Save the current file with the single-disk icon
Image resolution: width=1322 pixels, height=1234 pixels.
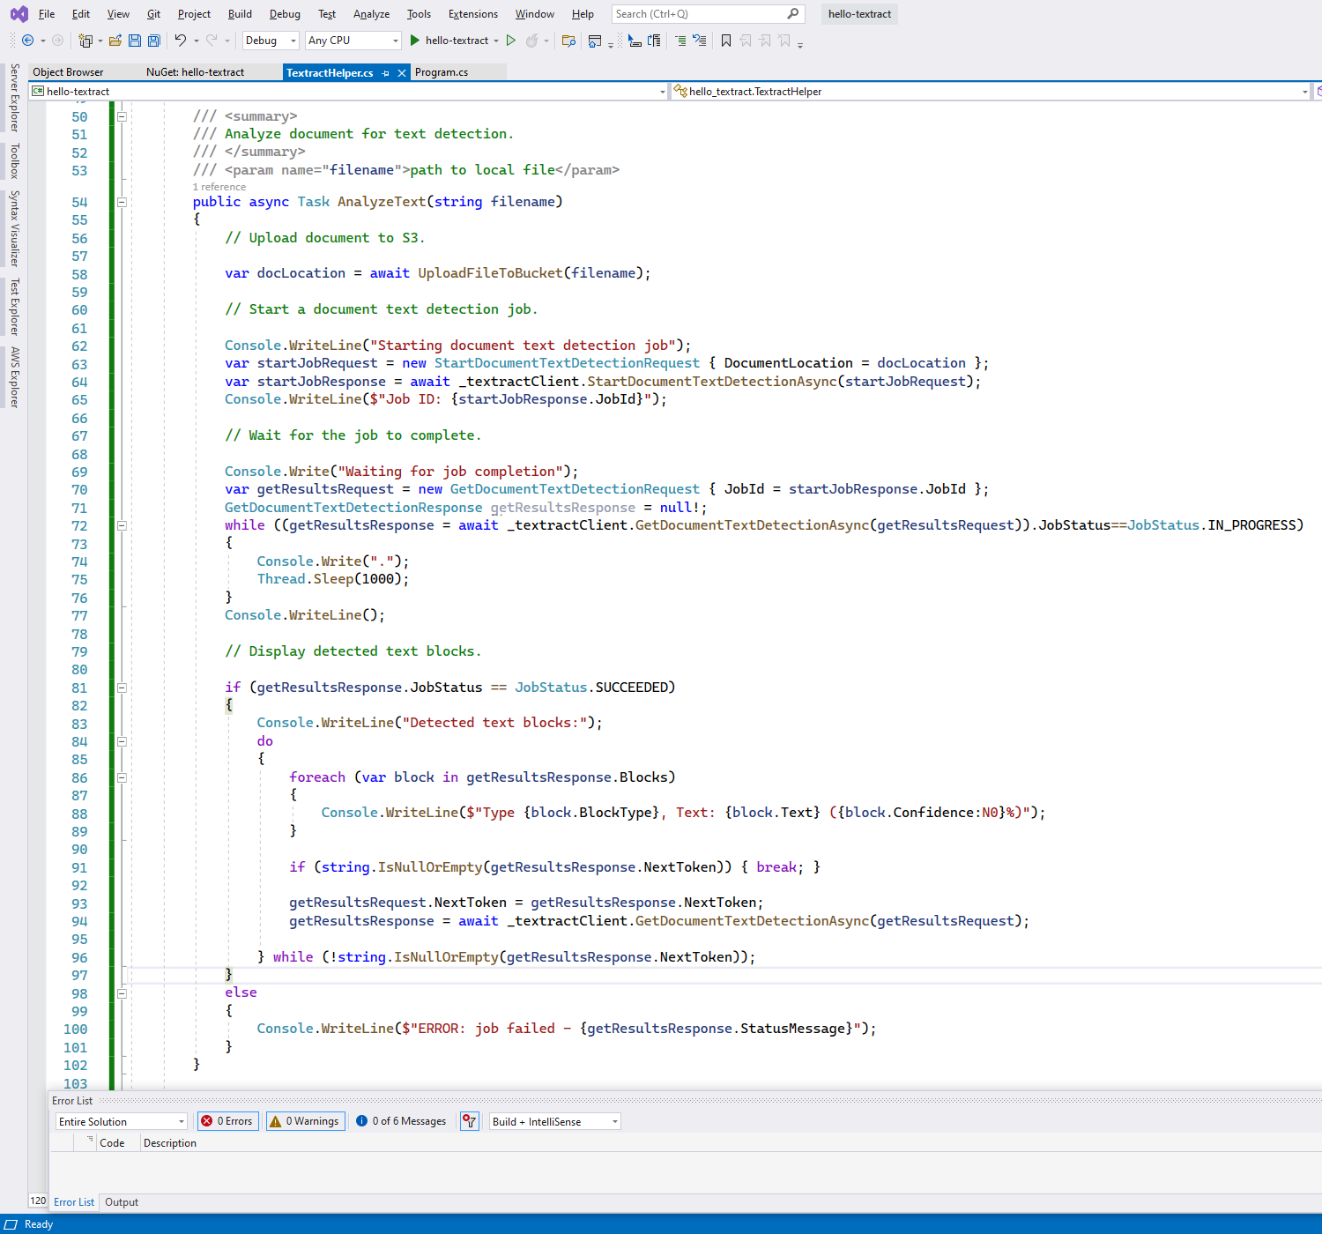[x=135, y=41]
